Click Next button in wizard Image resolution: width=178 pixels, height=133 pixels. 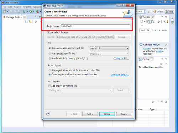90,114
